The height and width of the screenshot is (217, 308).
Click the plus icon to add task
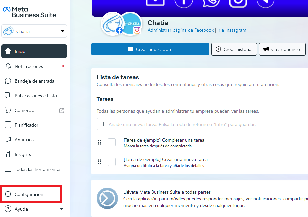(x=103, y=124)
